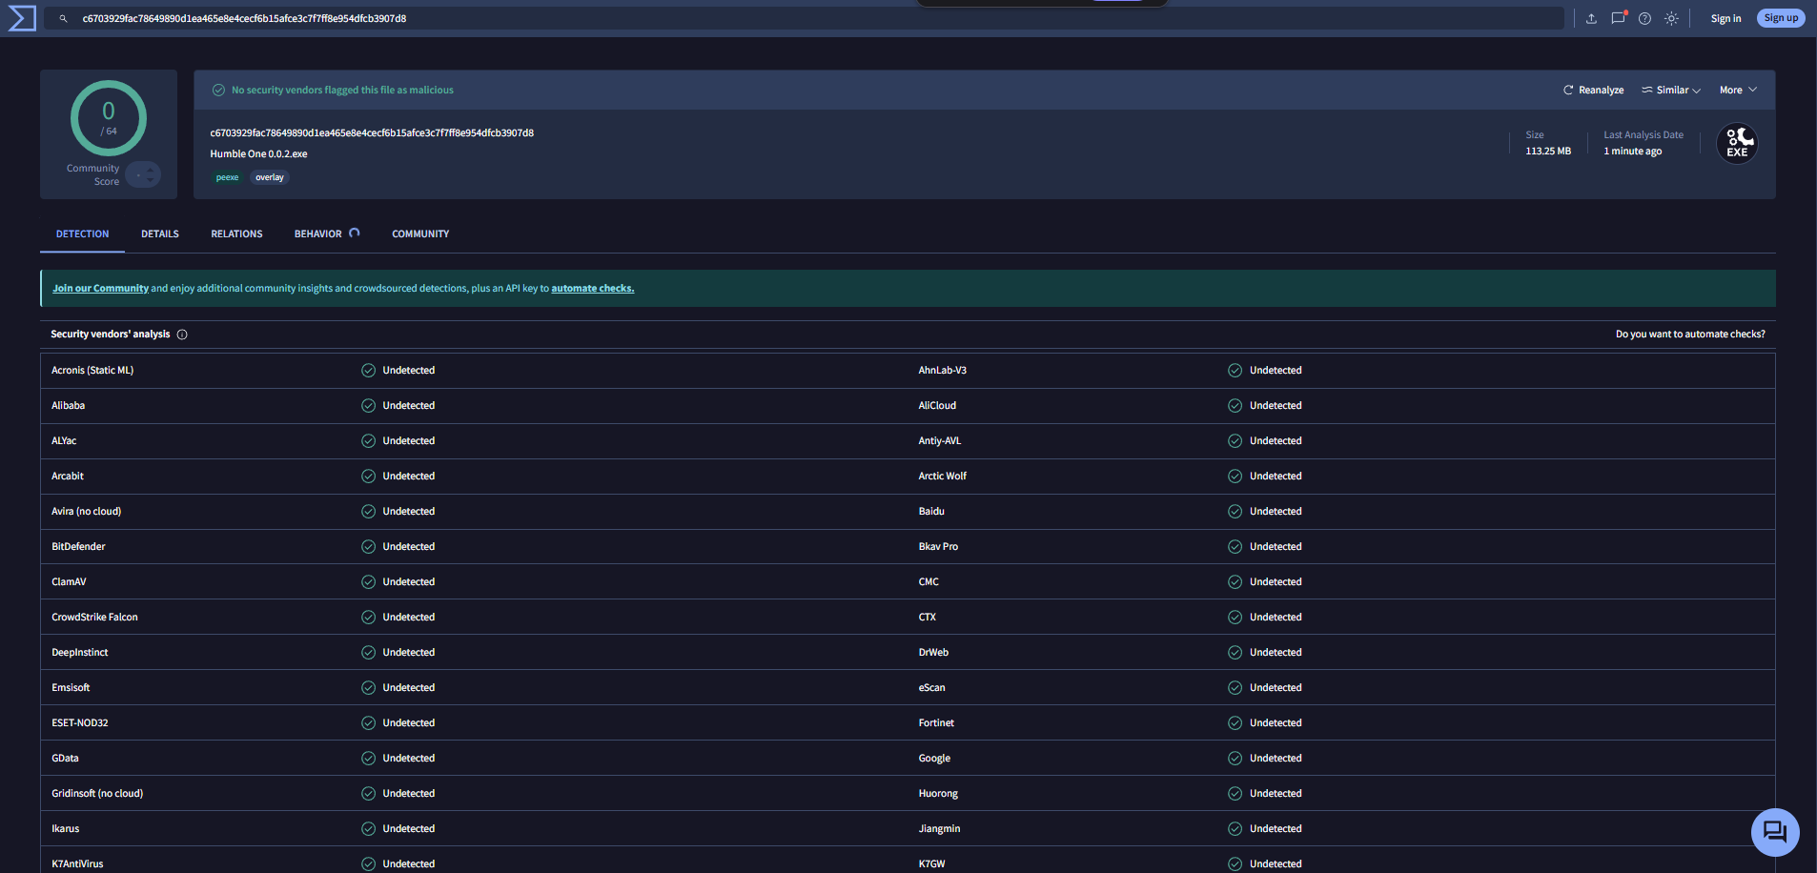Image resolution: width=1817 pixels, height=873 pixels.
Task: Click the 113.25 MB size value
Action: click(x=1548, y=152)
